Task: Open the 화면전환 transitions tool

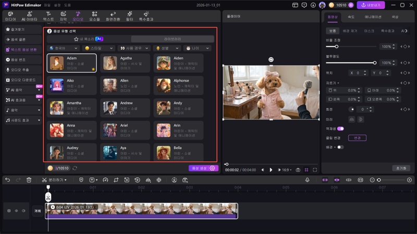Action: (x=113, y=16)
